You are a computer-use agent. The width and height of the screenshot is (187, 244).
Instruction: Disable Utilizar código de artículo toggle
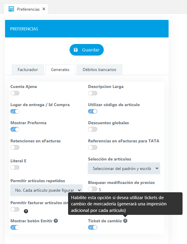click(92, 111)
